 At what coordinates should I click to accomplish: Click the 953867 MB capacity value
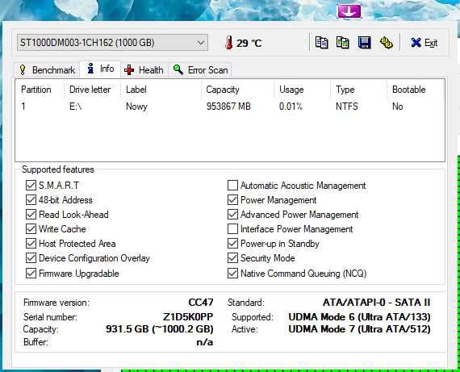point(228,107)
